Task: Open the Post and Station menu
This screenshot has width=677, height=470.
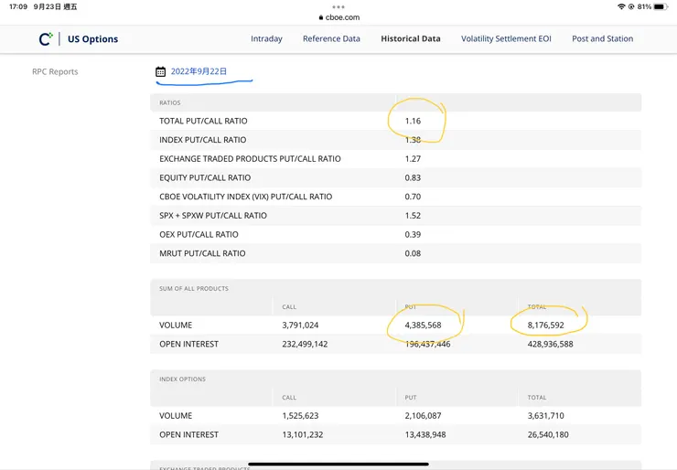Action: tap(602, 39)
